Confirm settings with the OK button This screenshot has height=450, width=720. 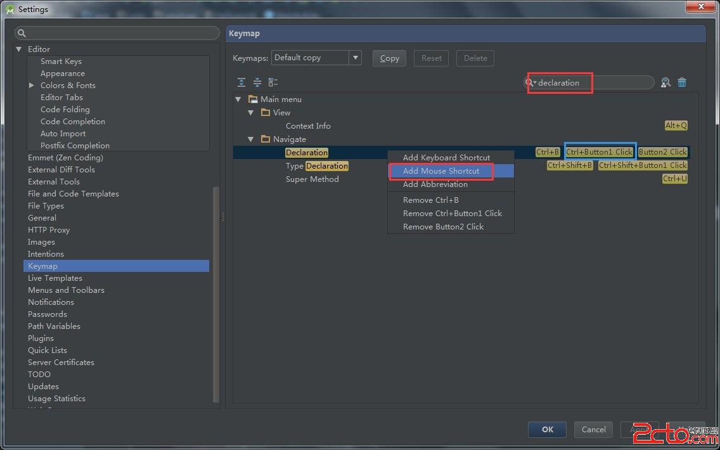coord(547,429)
